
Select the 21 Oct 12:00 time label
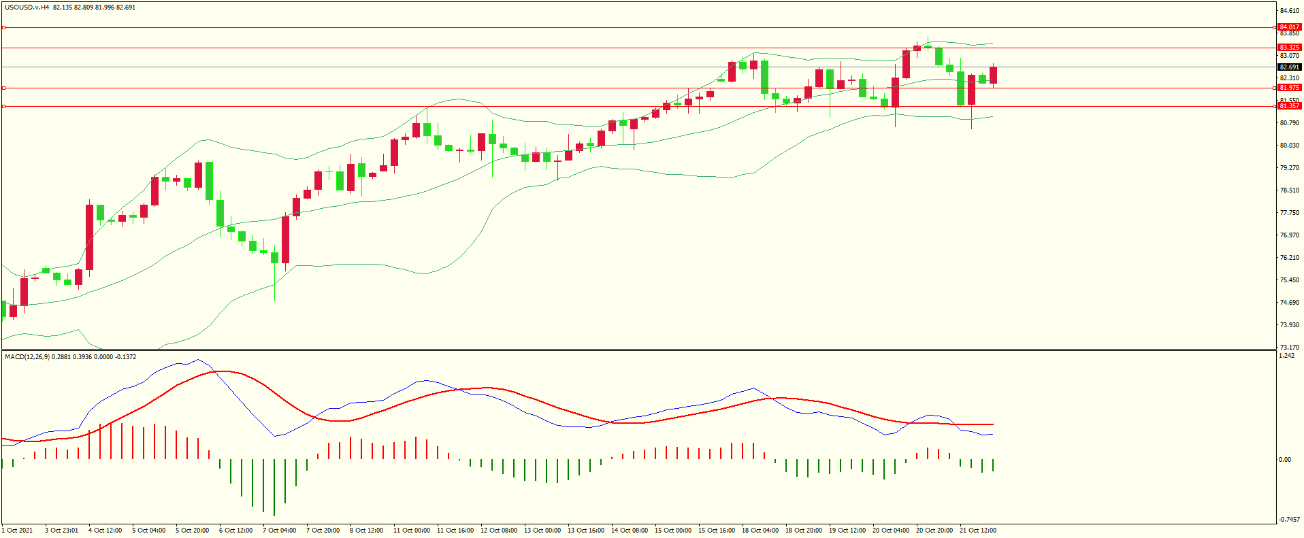pos(977,531)
